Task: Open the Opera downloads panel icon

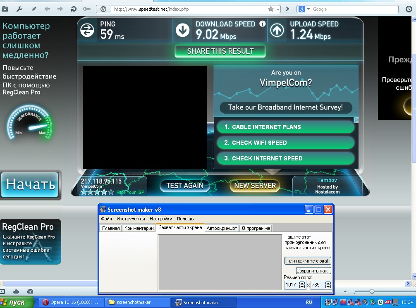Action: pos(5,9)
